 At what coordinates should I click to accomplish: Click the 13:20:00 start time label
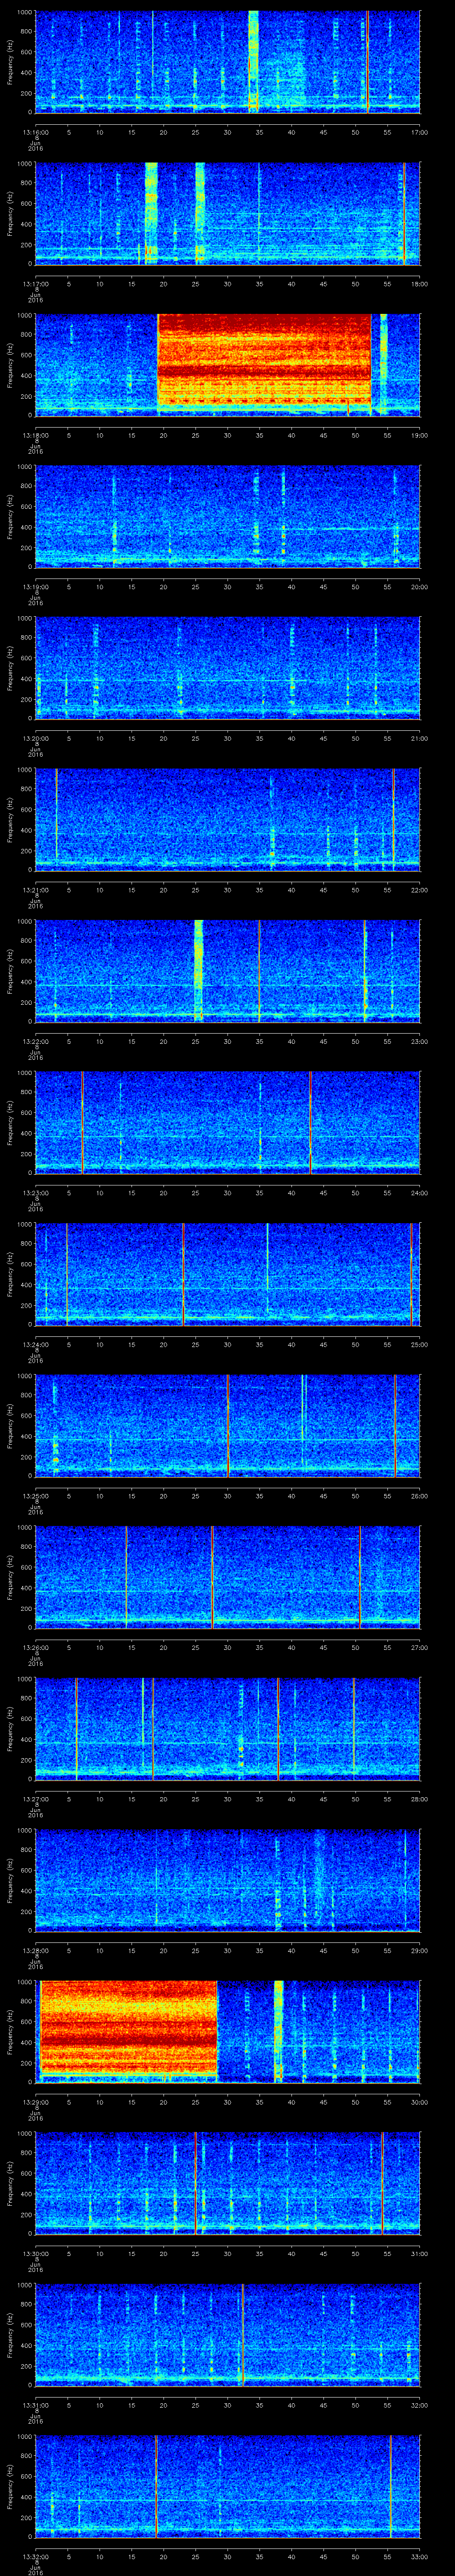[36, 738]
